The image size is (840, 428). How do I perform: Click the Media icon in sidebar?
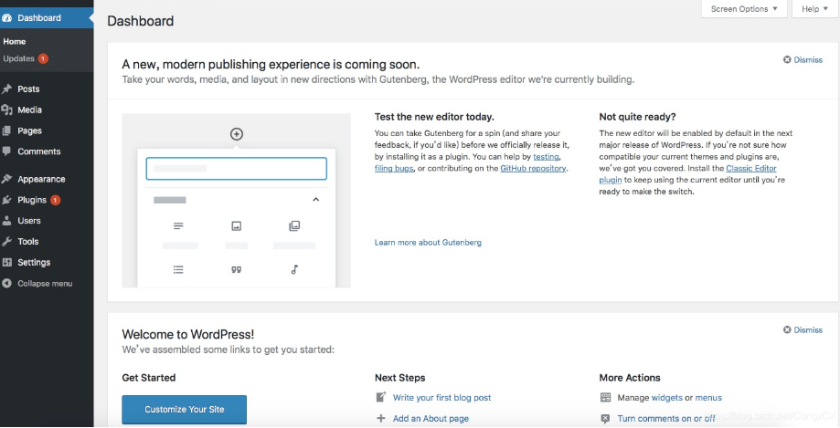pos(6,110)
